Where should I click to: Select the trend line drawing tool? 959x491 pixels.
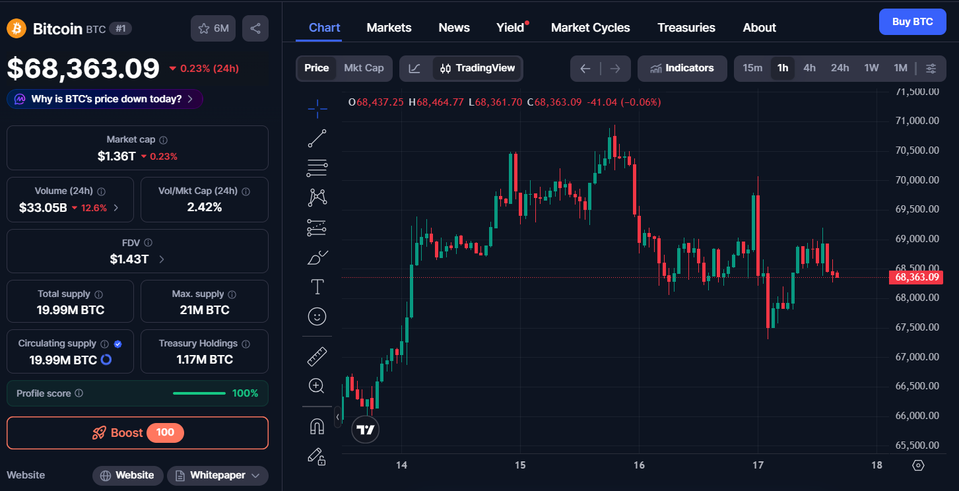(317, 139)
